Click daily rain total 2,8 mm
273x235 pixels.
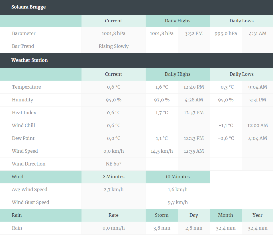[x=194, y=228]
